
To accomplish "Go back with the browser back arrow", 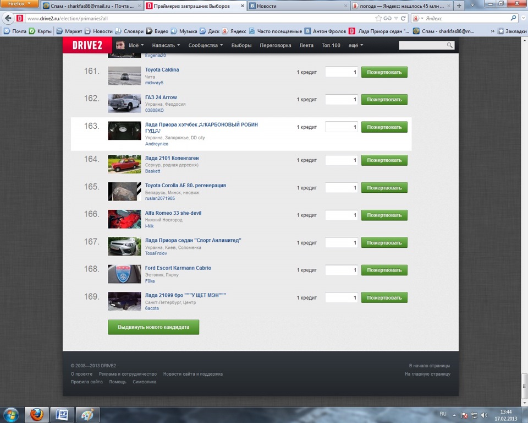I will tap(8, 18).
